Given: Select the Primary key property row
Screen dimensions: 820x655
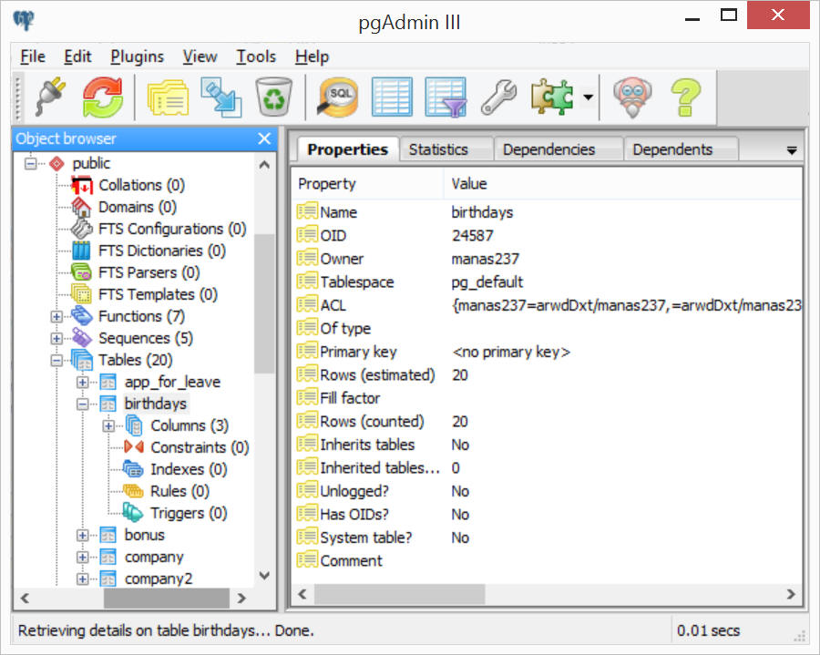Looking at the screenshot, I should (547, 352).
